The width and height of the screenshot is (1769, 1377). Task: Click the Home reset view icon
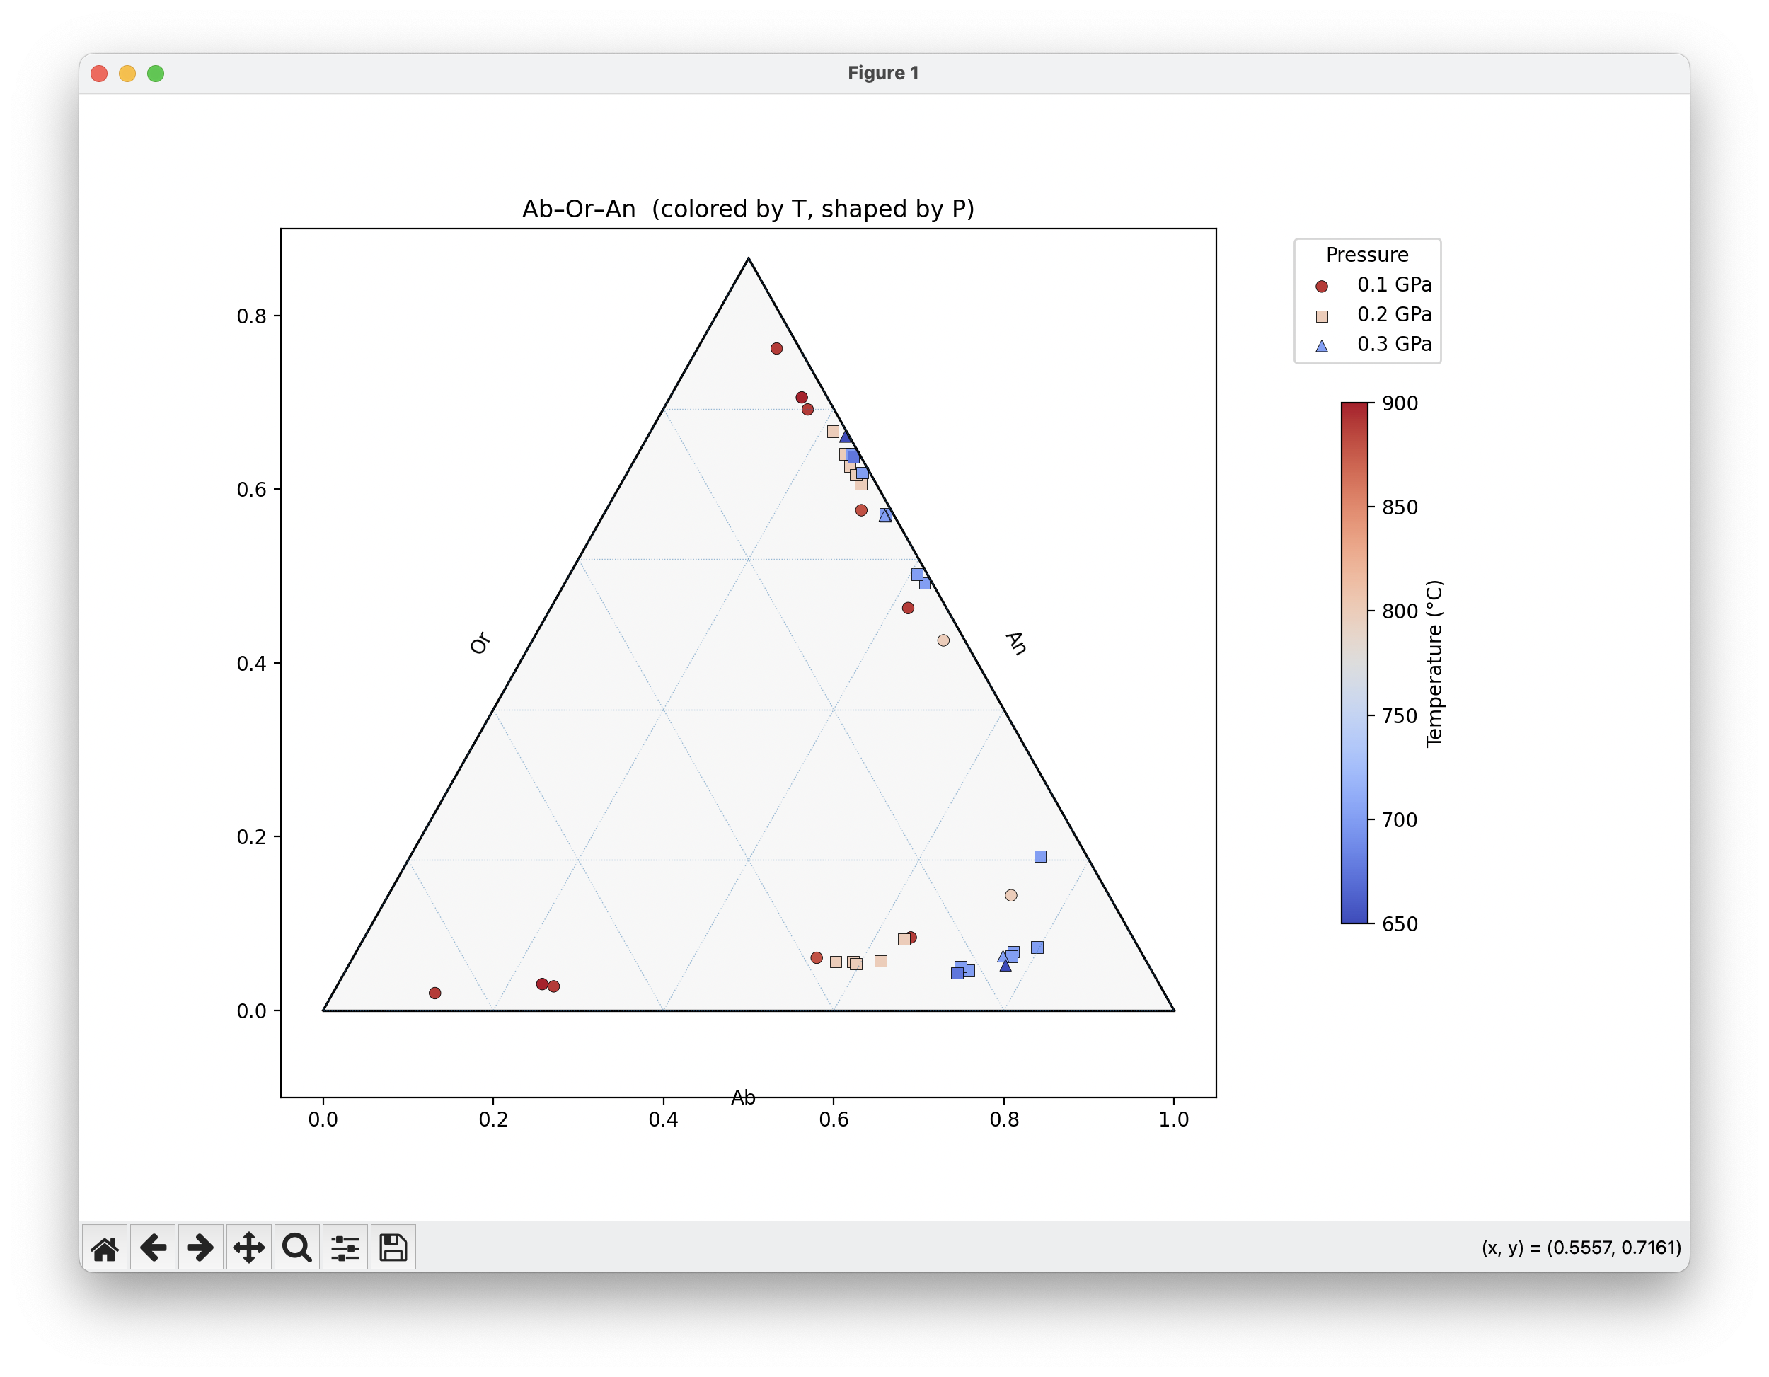pos(105,1248)
